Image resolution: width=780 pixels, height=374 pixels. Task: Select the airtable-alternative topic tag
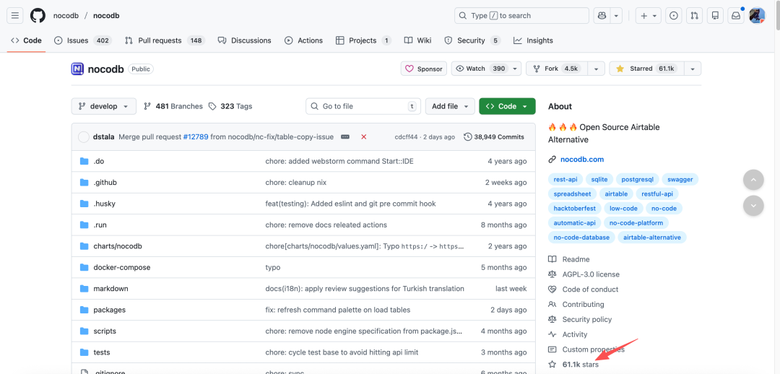click(x=652, y=238)
